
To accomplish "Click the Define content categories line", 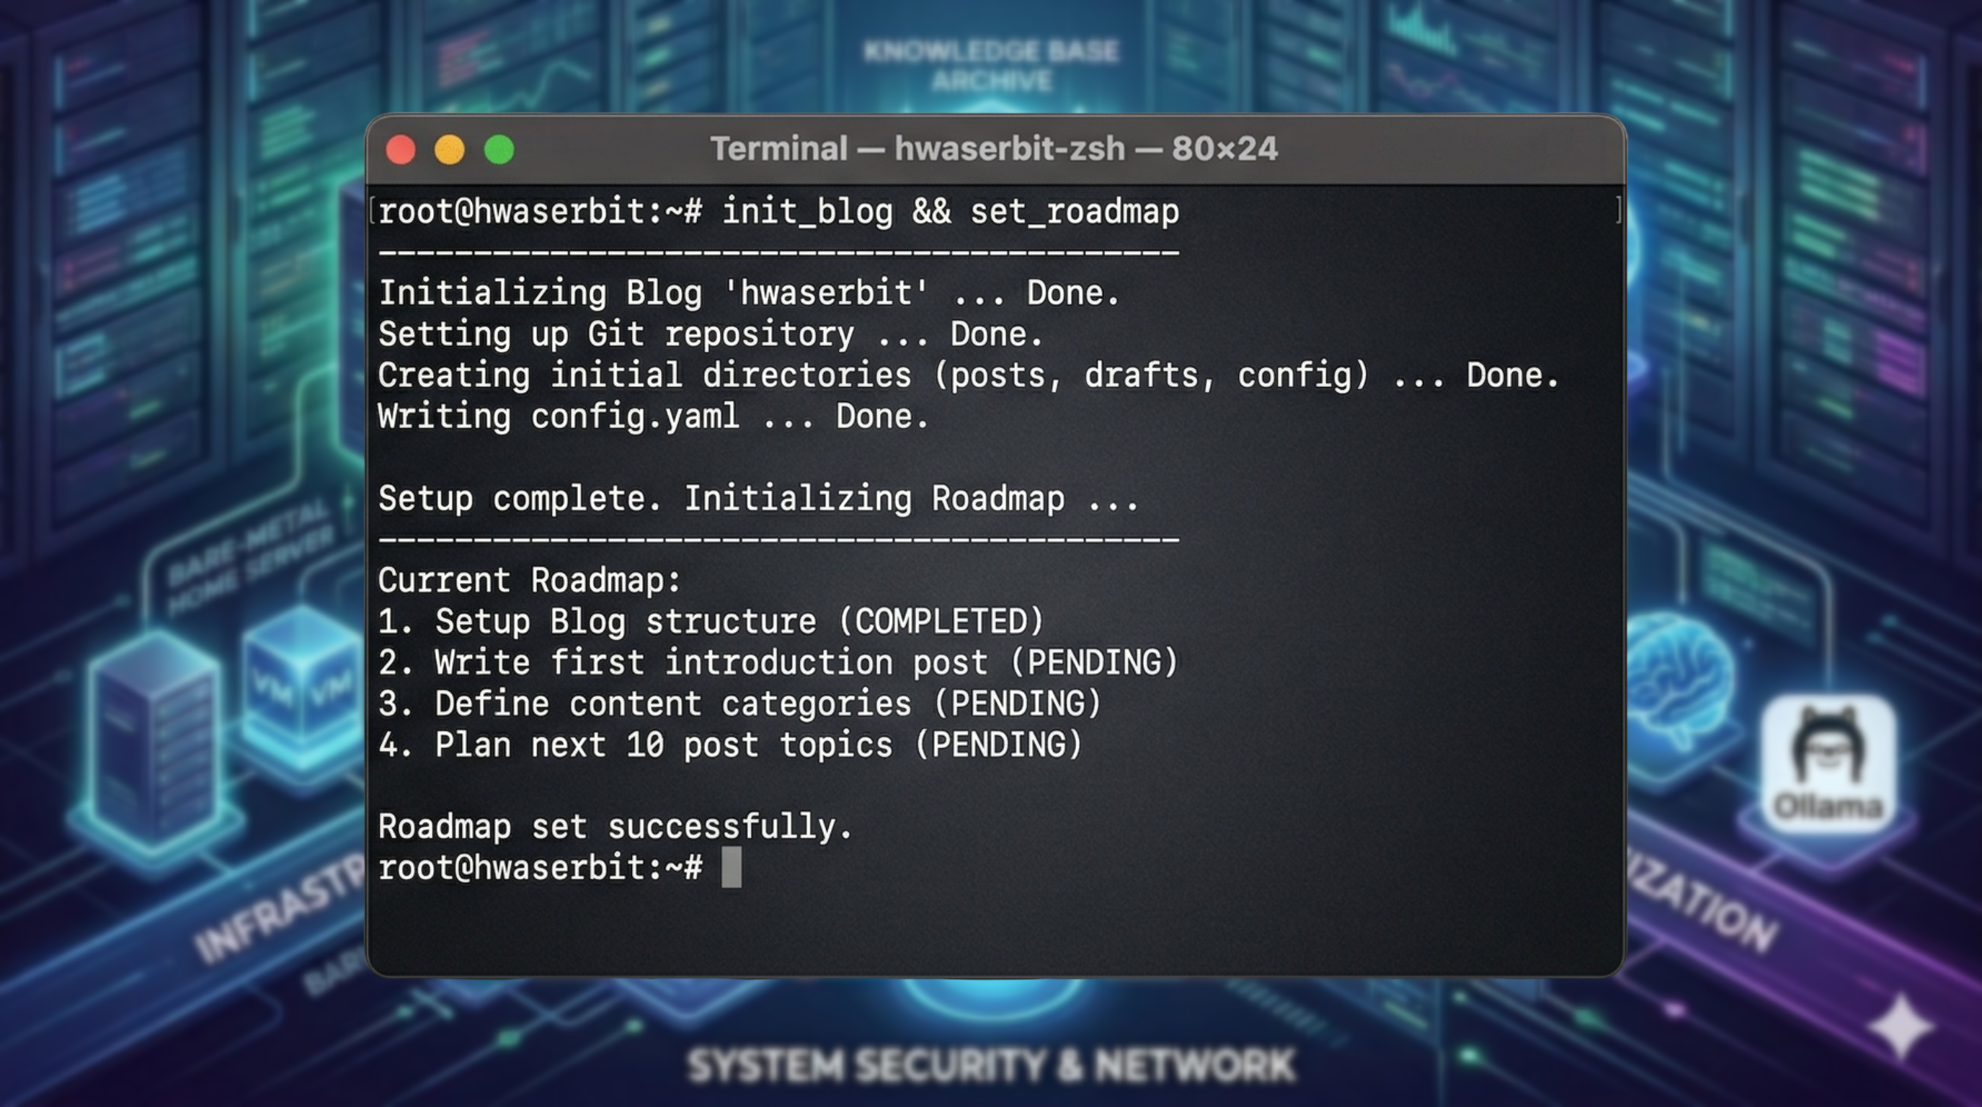I will tap(739, 704).
